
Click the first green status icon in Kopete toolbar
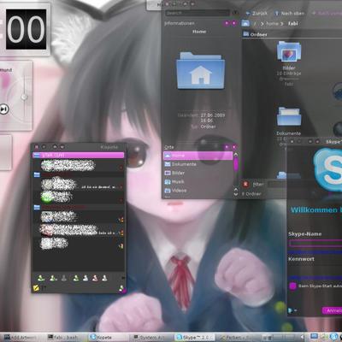point(41,278)
